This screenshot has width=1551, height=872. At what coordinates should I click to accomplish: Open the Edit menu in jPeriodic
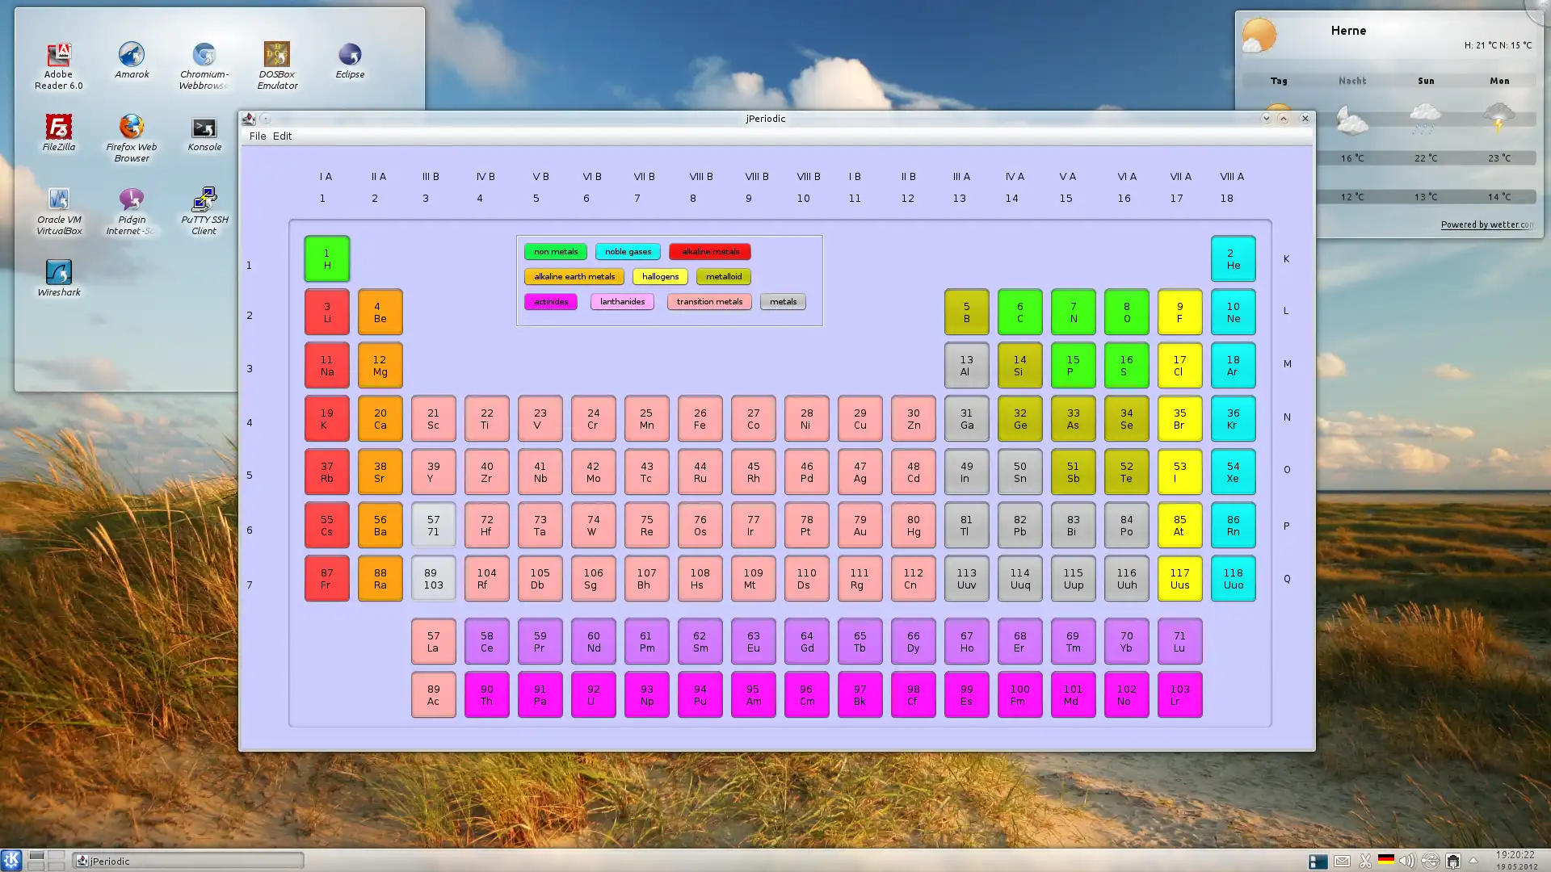281,135
